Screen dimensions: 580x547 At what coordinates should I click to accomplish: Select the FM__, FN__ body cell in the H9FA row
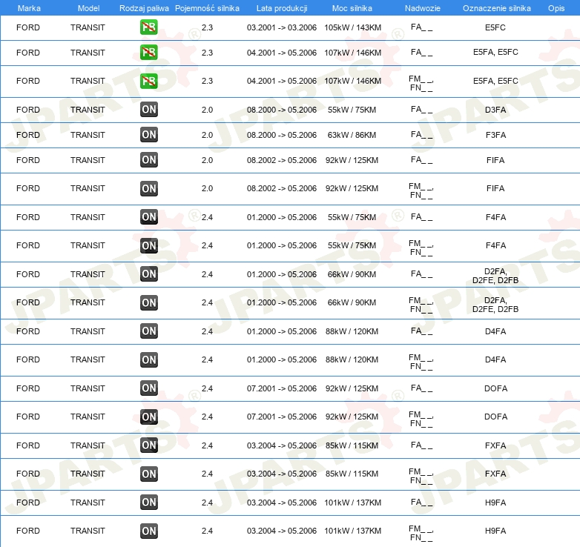point(421,533)
